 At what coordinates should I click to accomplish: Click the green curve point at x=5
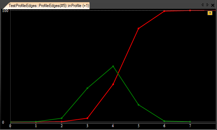click(x=139, y=105)
